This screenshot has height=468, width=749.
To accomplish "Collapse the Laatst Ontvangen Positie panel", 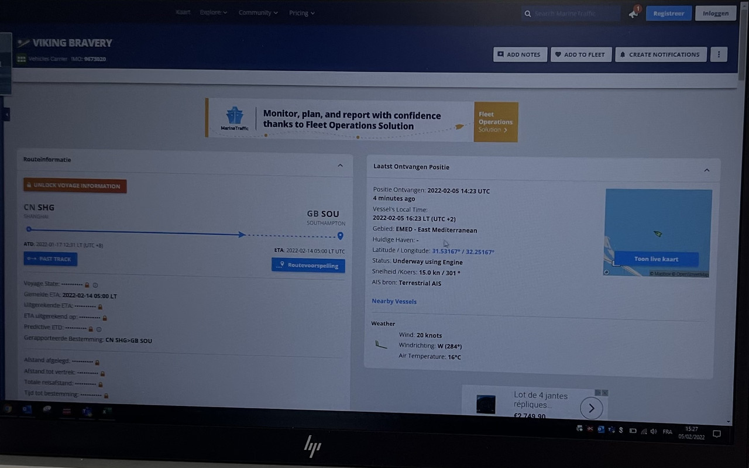I will (706, 170).
